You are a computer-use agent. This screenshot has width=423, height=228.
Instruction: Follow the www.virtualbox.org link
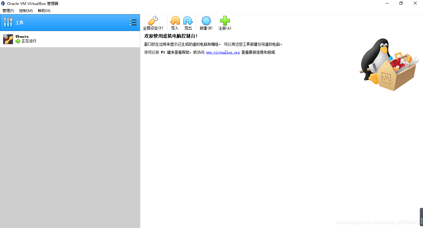(x=223, y=53)
